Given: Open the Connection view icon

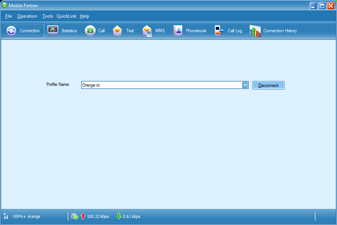Looking at the screenshot, I should [11, 31].
